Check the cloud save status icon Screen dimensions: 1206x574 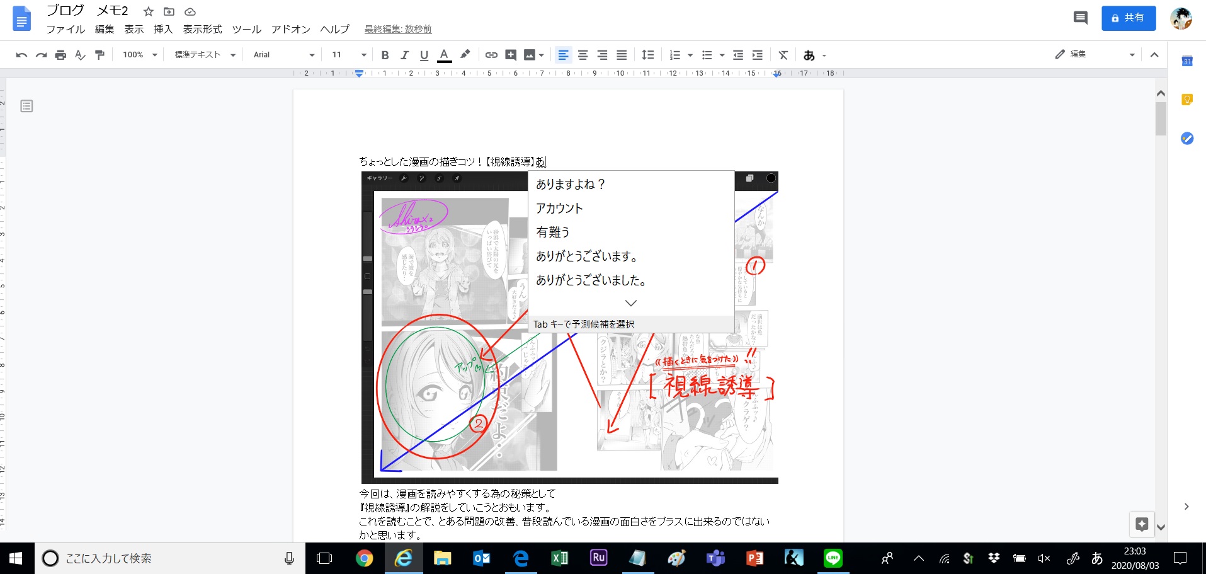(x=190, y=11)
